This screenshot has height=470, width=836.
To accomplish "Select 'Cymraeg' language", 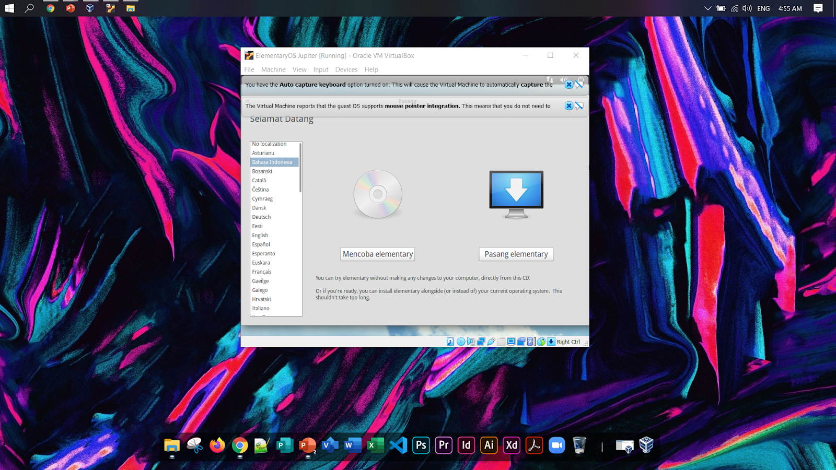I will 274,199.
